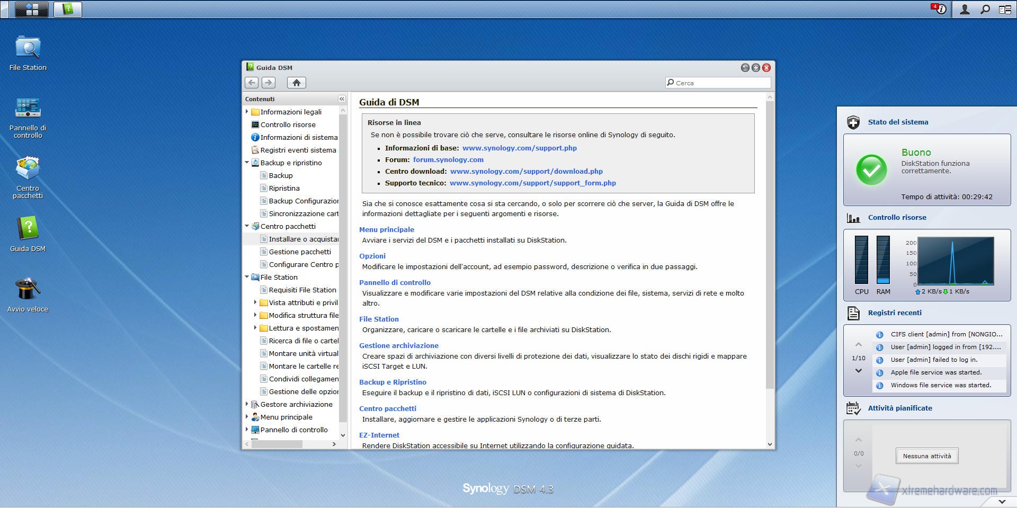
Task: Select Requisiti File Station tree item
Action: [302, 290]
